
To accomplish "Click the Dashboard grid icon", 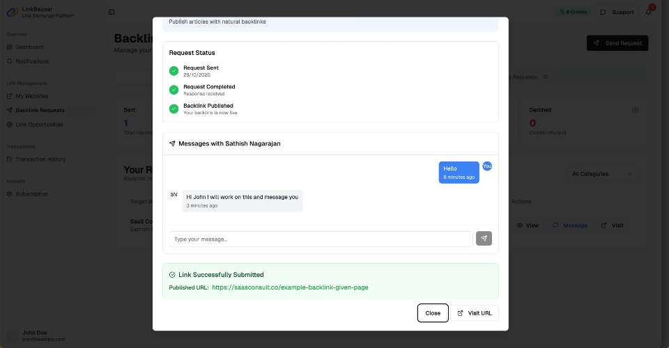I will (9, 47).
